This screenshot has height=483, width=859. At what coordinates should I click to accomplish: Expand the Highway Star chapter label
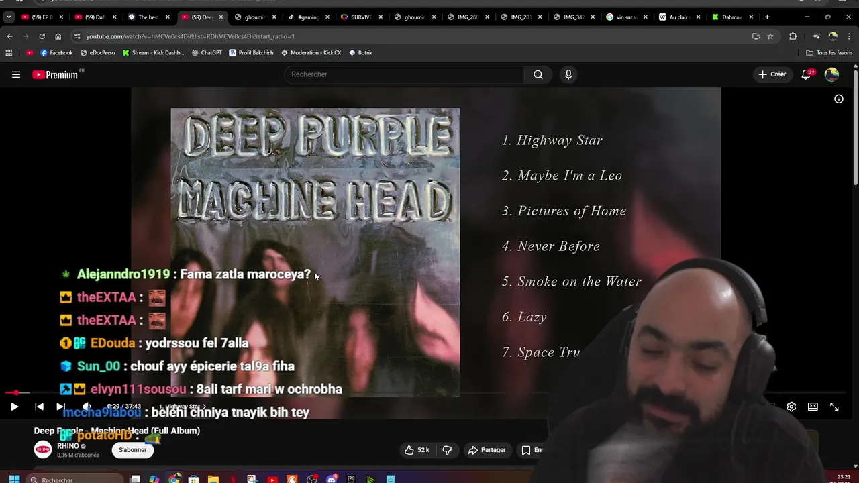pos(183,407)
